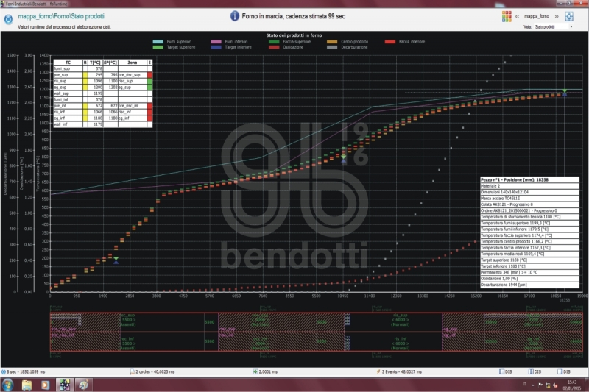Toggle the Faccia inferiore legend entry
The image size is (589, 392).
tap(408, 42)
